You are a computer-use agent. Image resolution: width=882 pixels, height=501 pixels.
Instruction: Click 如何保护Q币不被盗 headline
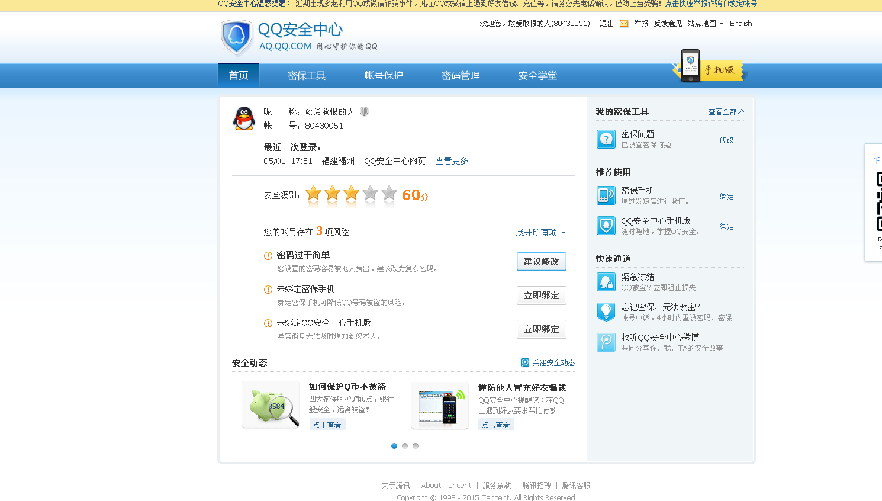click(x=347, y=387)
